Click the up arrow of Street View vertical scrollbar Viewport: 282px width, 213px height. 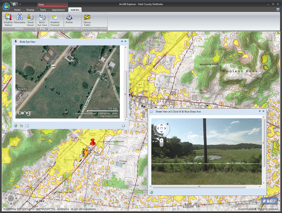click(x=263, y=117)
